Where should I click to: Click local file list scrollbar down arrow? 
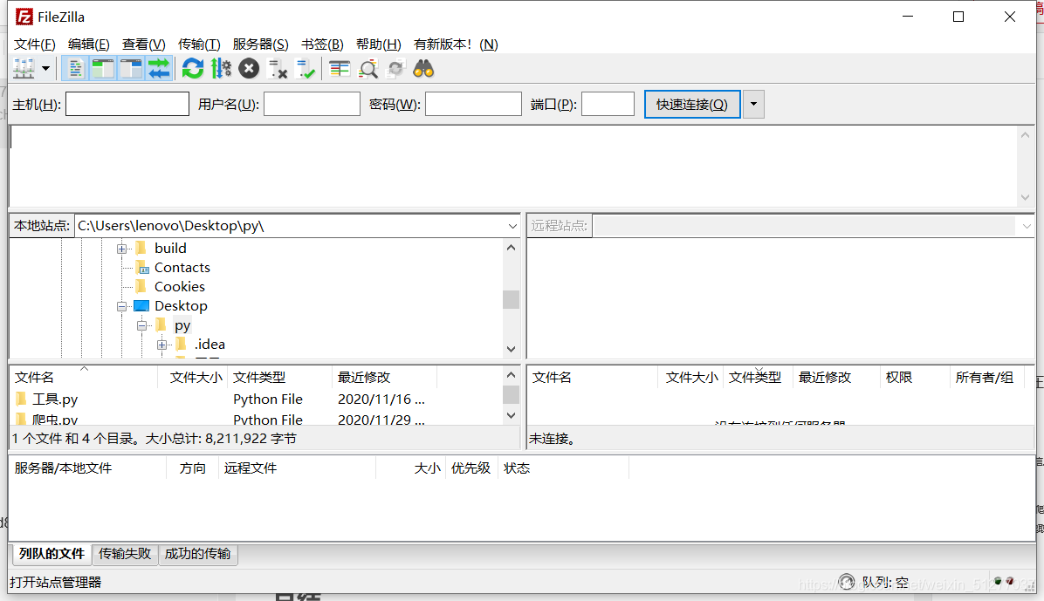512,415
